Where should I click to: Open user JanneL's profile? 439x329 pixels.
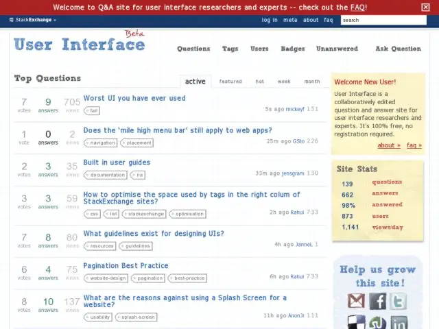tap(304, 245)
